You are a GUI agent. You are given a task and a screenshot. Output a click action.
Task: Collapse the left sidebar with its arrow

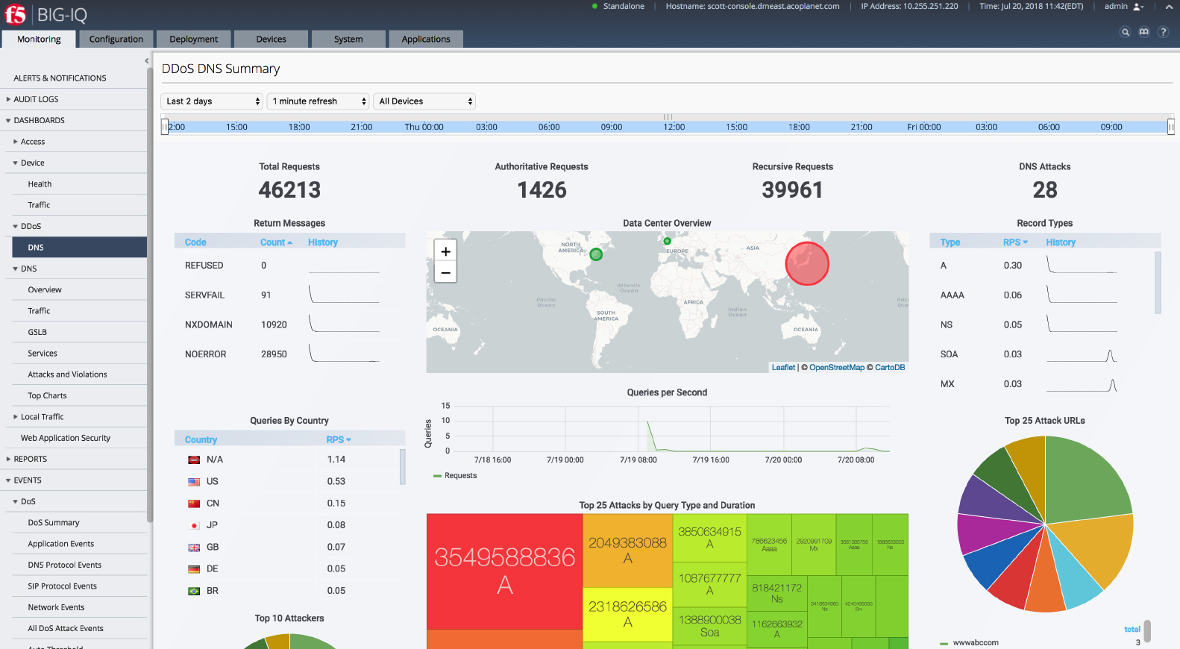pyautogui.click(x=146, y=61)
